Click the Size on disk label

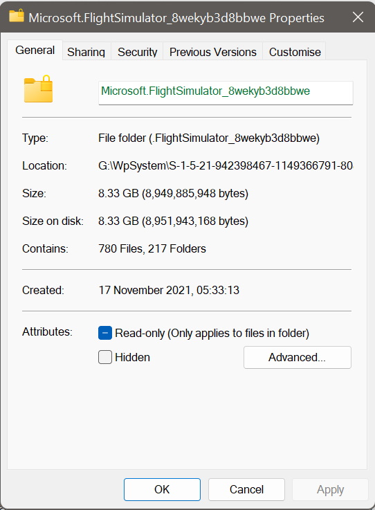(x=53, y=221)
